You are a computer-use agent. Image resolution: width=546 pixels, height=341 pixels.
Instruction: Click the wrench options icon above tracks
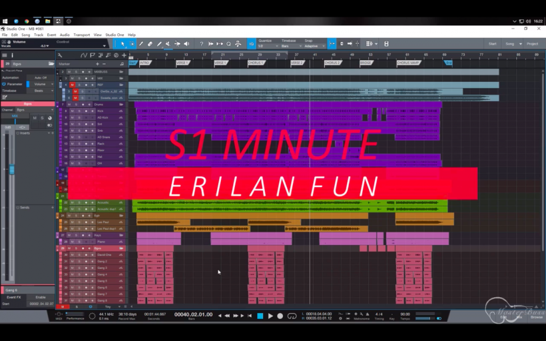tap(60, 55)
